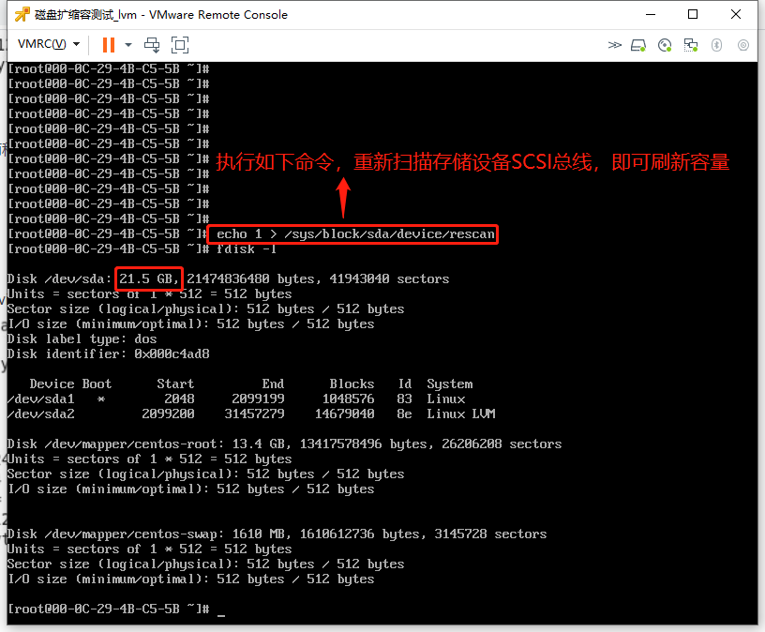Pause the virtual machine

click(x=109, y=45)
